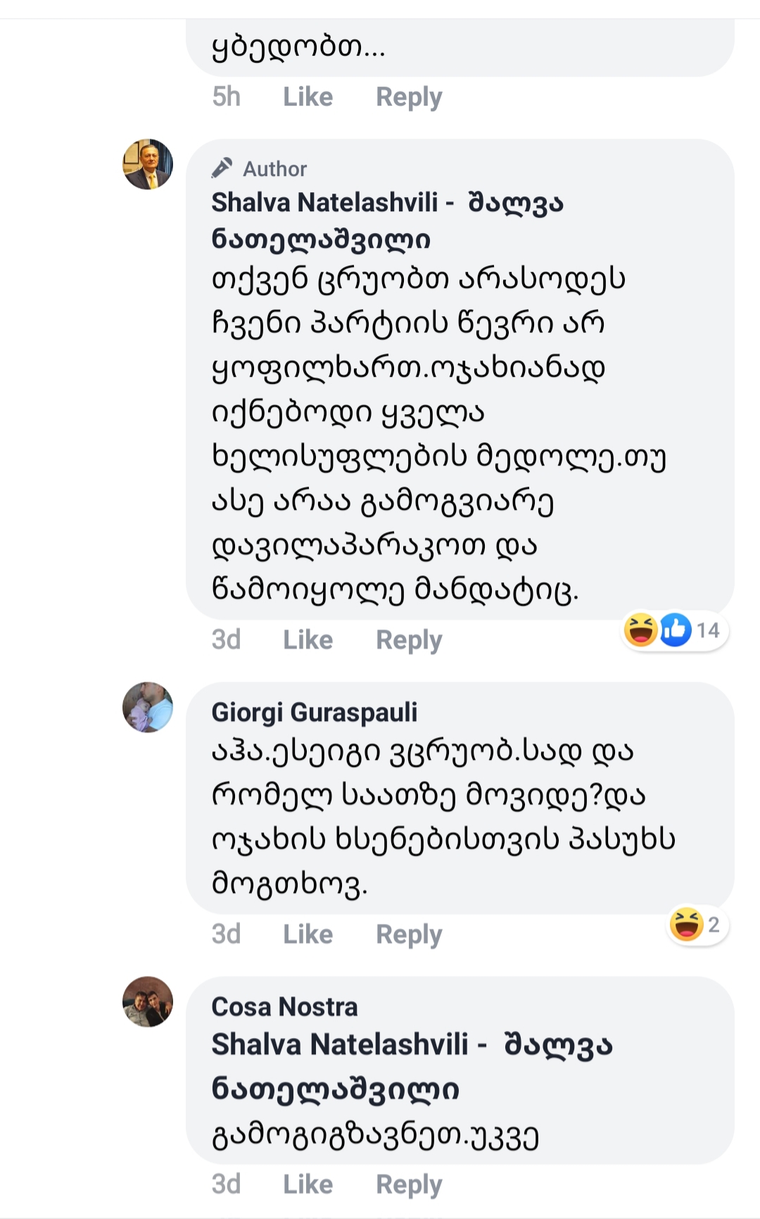The image size is (760, 1219).
Task: View laughing reaction on Giorgi's comment
Action: 687,924
